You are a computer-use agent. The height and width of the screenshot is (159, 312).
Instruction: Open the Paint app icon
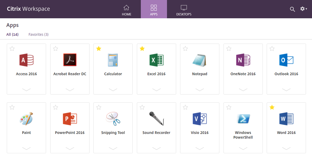(26, 119)
